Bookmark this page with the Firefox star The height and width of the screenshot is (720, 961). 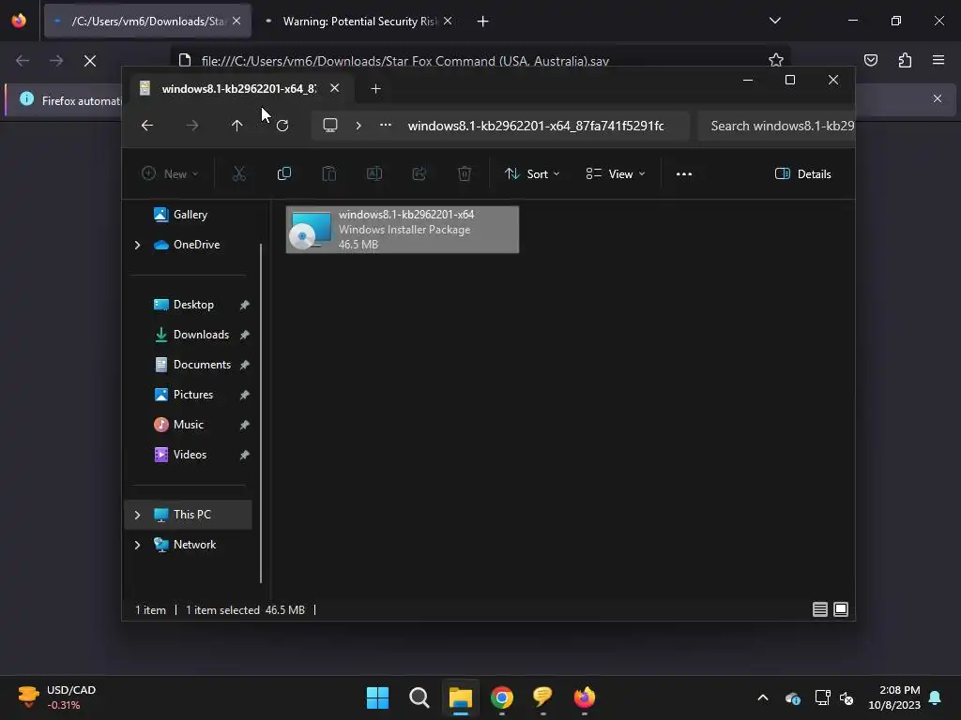(776, 60)
